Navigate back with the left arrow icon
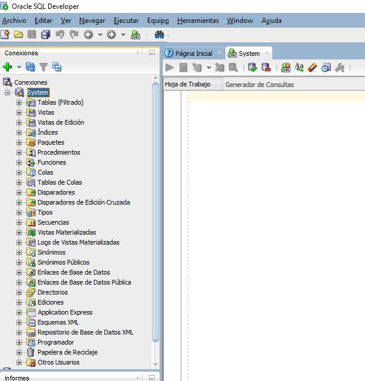The image size is (365, 381). click(x=88, y=35)
